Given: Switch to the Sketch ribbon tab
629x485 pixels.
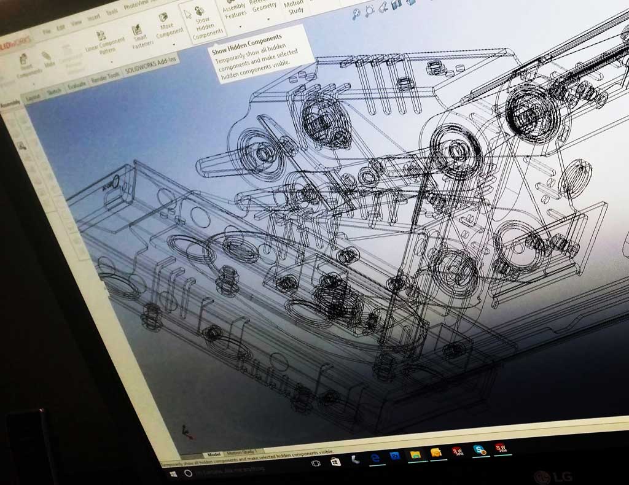Looking at the screenshot, I should click(54, 91).
